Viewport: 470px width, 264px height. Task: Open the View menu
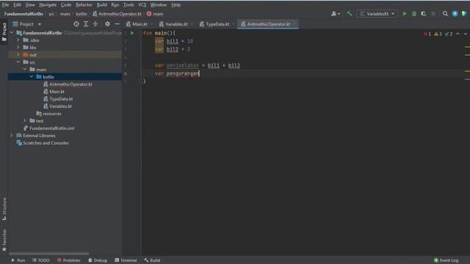click(x=30, y=5)
